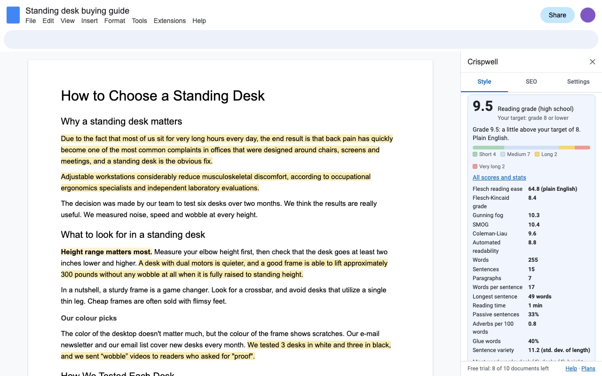
Task: Switch to the Style tab
Action: coord(484,82)
